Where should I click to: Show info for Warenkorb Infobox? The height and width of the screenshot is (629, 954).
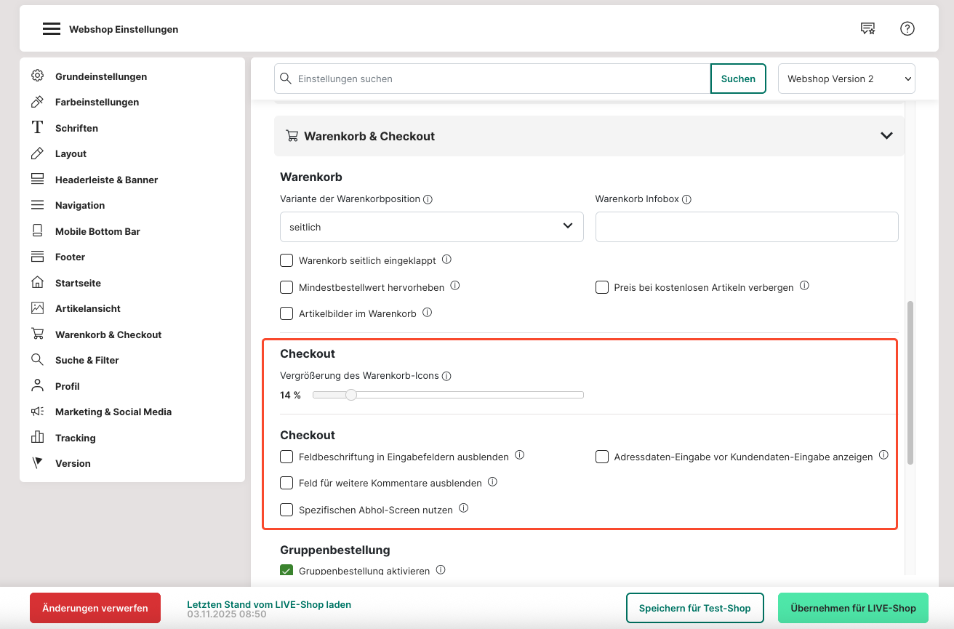686,199
